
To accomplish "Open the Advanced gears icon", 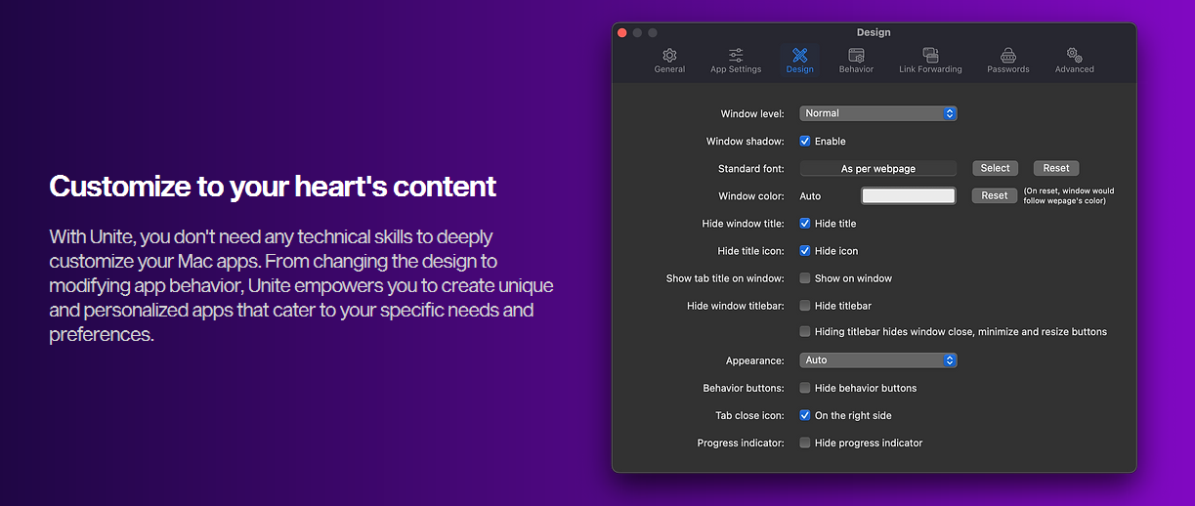I will [x=1074, y=56].
